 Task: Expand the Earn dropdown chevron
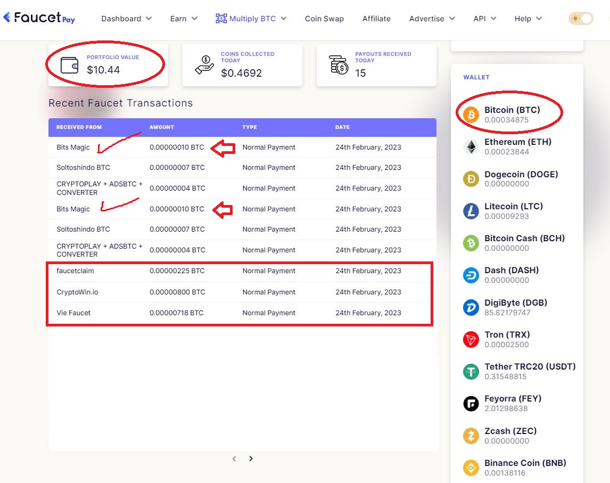click(194, 19)
